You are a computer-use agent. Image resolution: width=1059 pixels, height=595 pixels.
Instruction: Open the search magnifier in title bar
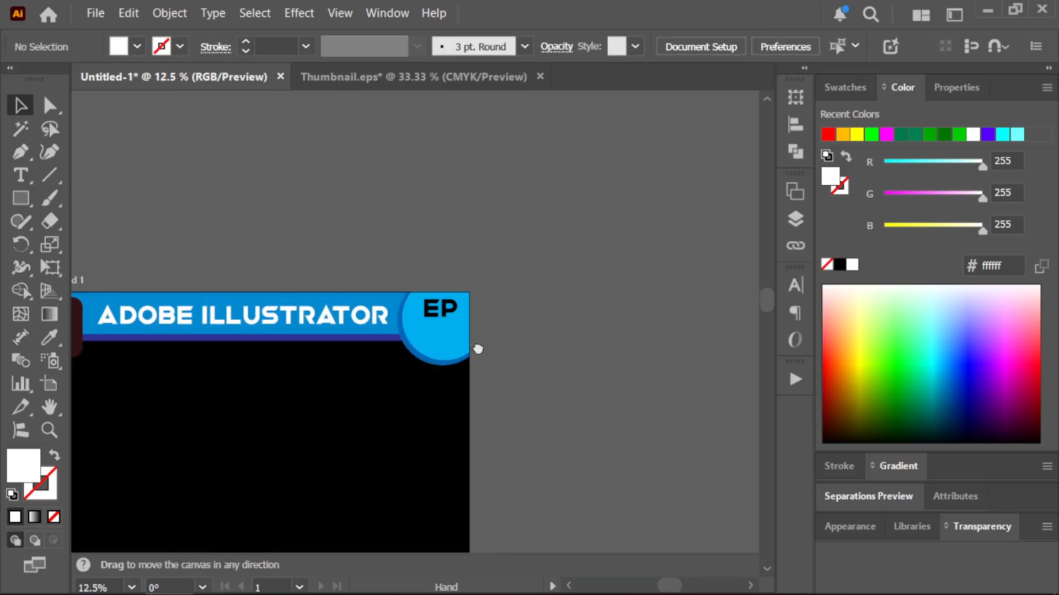871,14
